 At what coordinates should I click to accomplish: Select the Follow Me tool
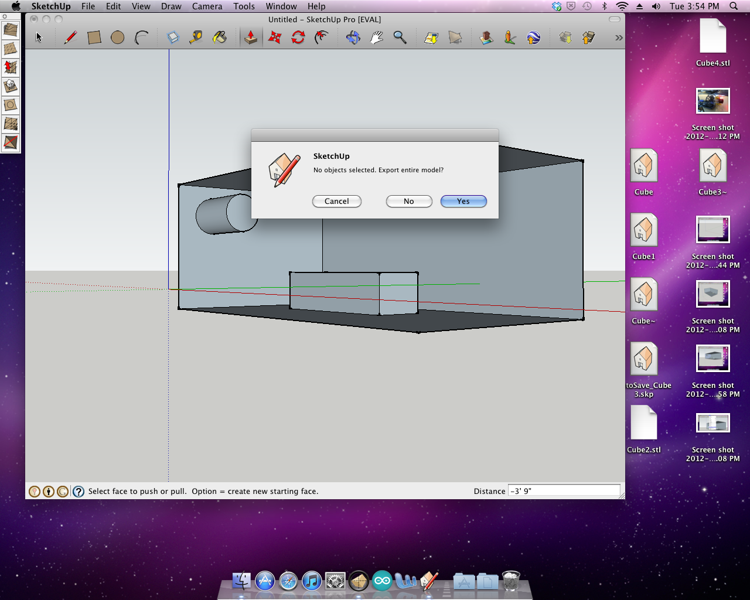coord(321,37)
